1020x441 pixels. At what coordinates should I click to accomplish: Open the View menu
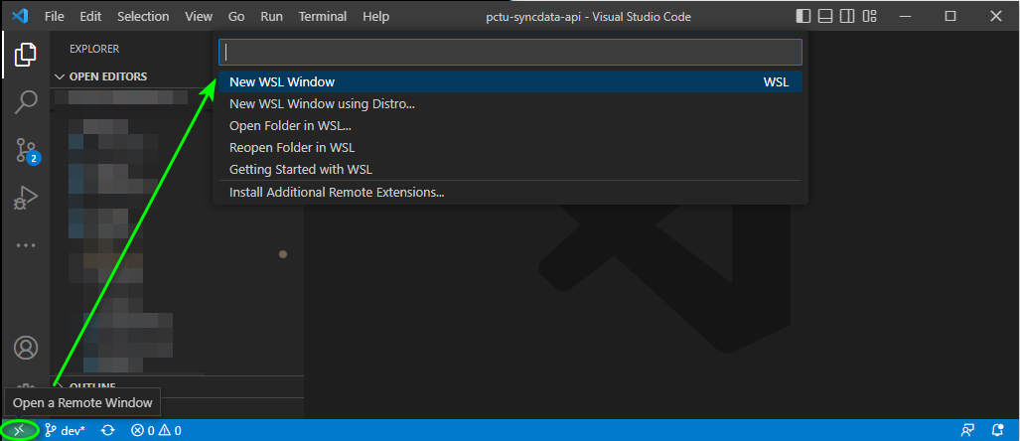(x=199, y=16)
